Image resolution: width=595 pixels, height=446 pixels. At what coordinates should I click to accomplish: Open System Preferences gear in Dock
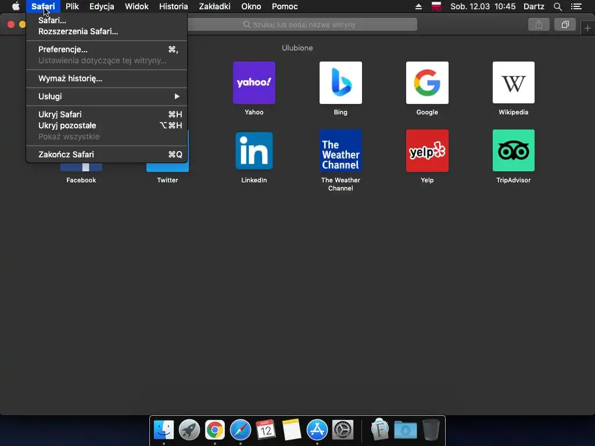pyautogui.click(x=343, y=430)
